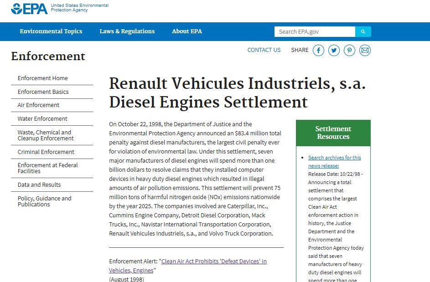Viewport: 430px width, 282px height.
Task: Click the '(August 1998)' text
Action: [126, 279]
